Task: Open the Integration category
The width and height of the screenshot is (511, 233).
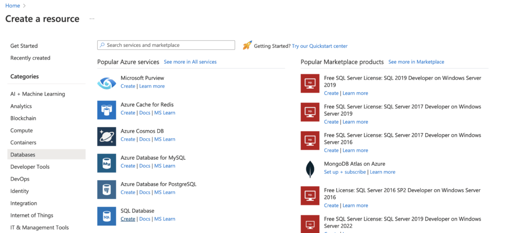Action: click(24, 203)
